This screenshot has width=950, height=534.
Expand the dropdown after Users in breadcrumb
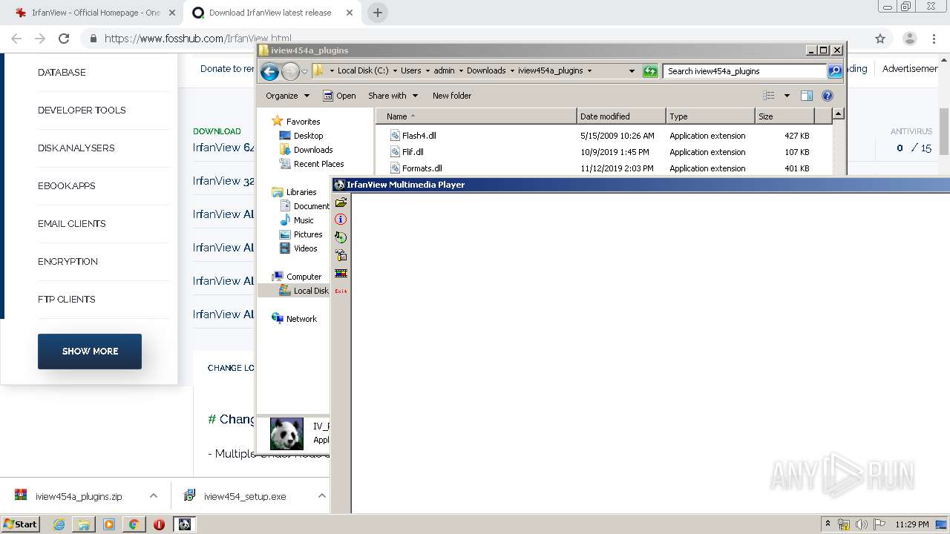pos(427,71)
